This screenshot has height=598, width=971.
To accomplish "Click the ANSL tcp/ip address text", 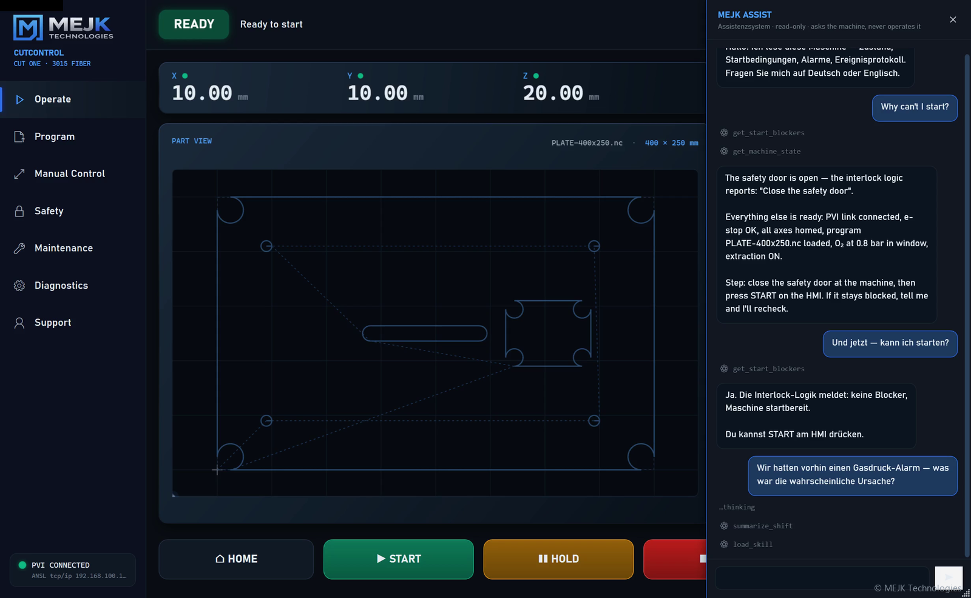I will point(79,576).
